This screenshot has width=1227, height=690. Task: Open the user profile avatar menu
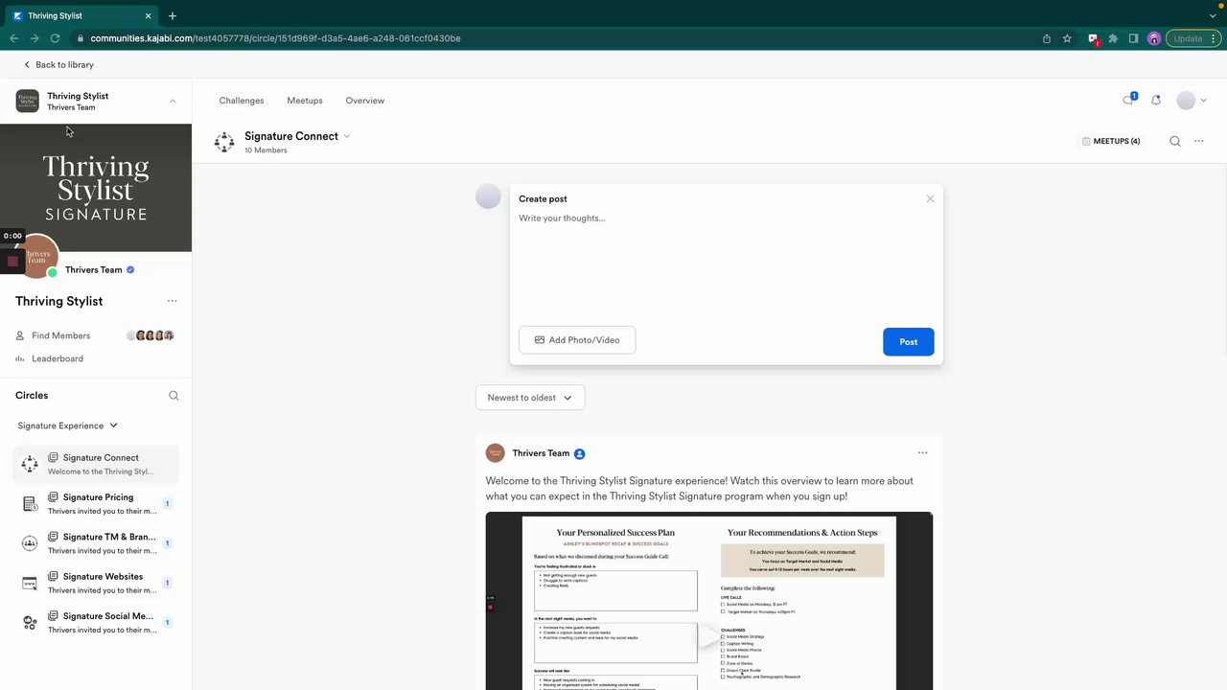pos(1192,101)
